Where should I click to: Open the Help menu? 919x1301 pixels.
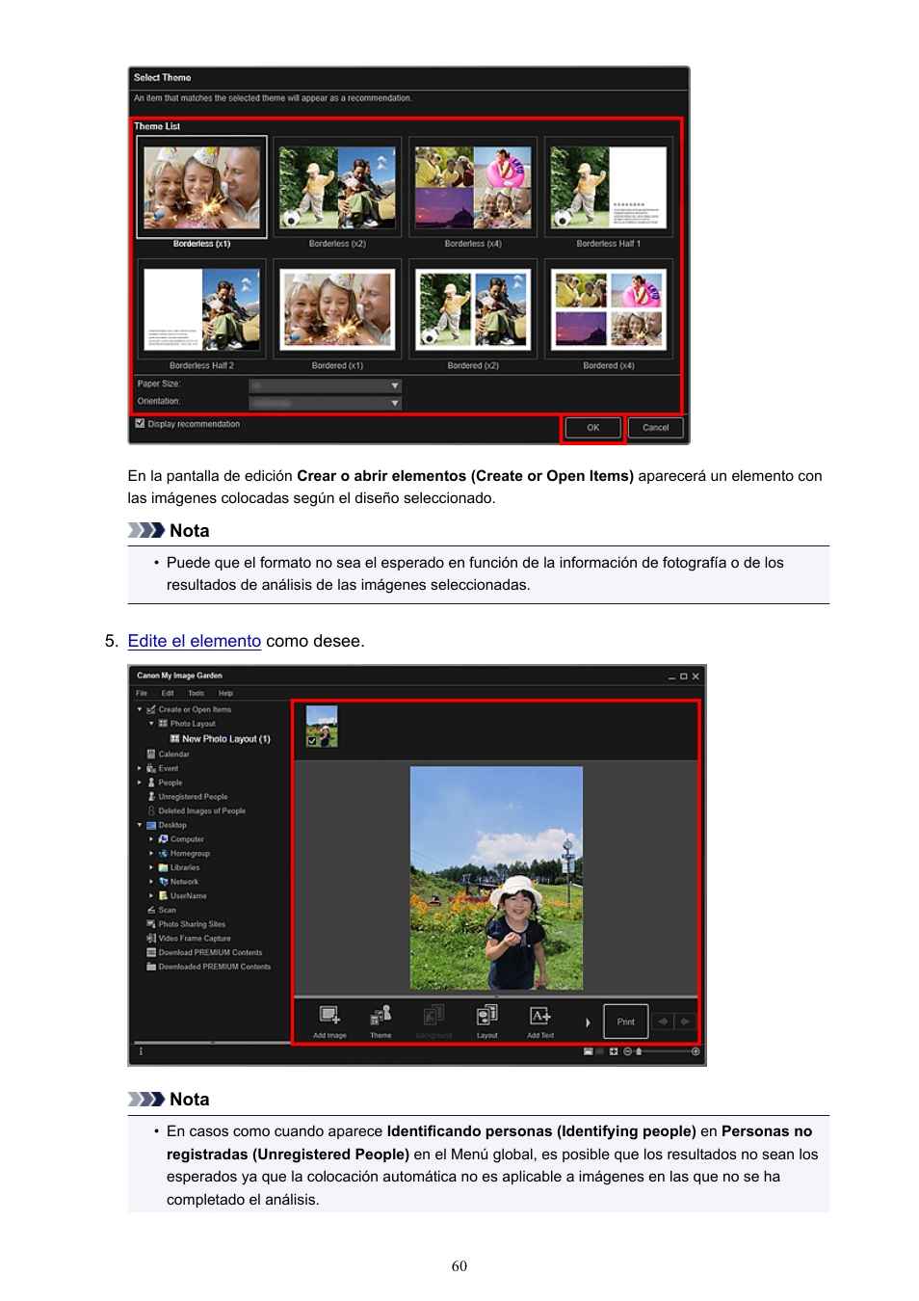click(225, 693)
